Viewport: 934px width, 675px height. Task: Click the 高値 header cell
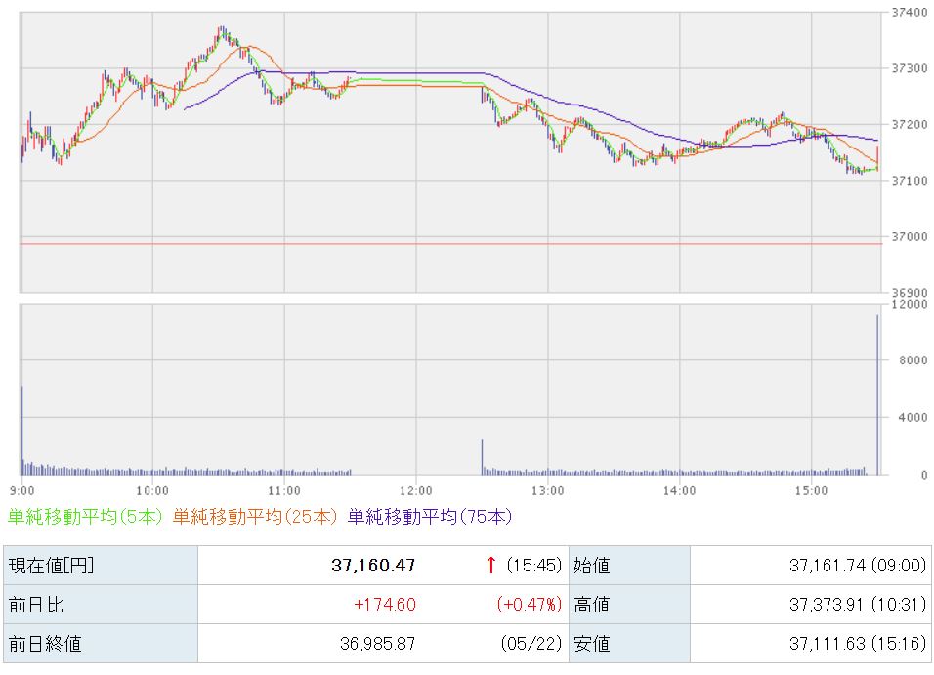(x=629, y=604)
